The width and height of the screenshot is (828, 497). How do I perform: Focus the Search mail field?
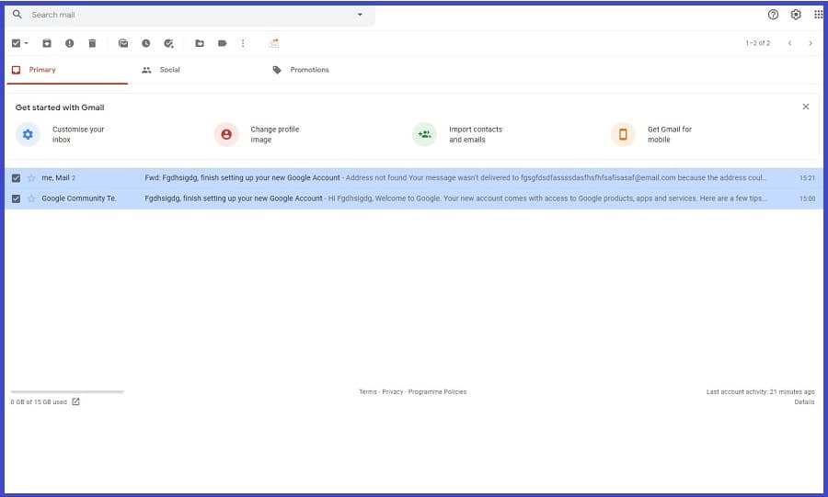pos(190,15)
